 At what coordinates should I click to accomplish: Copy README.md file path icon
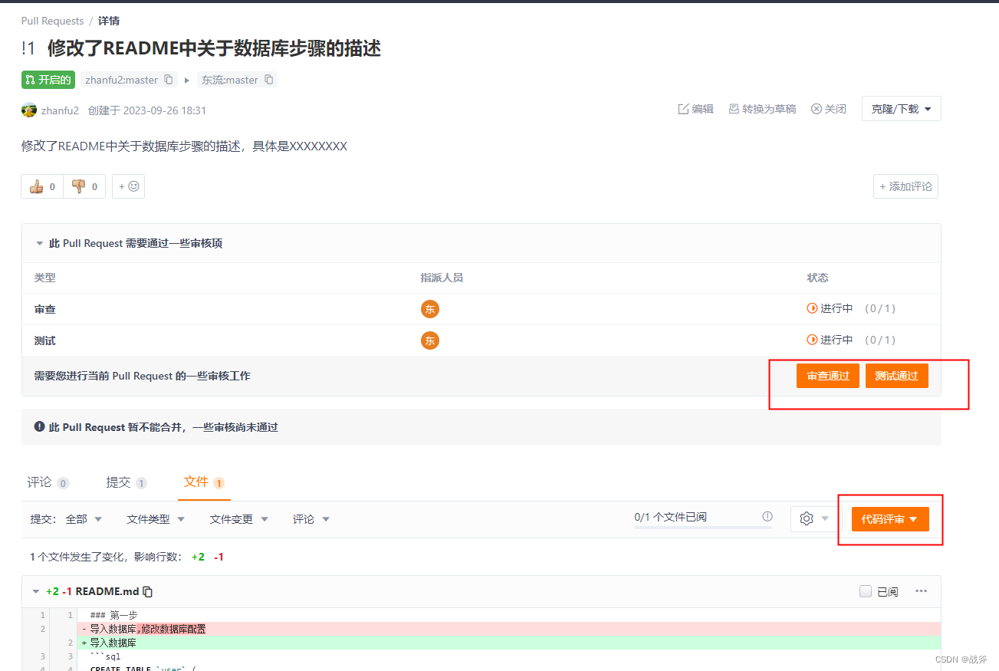click(x=148, y=591)
